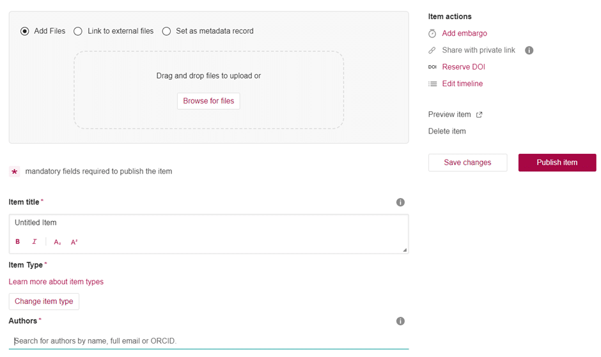This screenshot has height=357, width=601.
Task: Apply superscript formatting in title editor
Action: tap(74, 242)
